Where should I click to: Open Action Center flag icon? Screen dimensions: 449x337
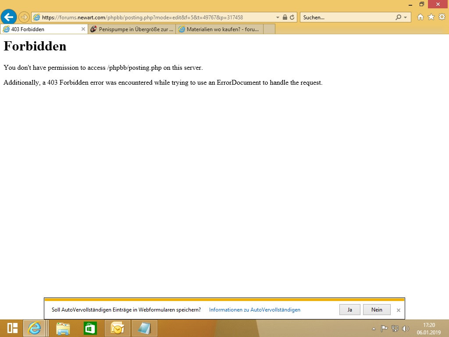coord(384,328)
